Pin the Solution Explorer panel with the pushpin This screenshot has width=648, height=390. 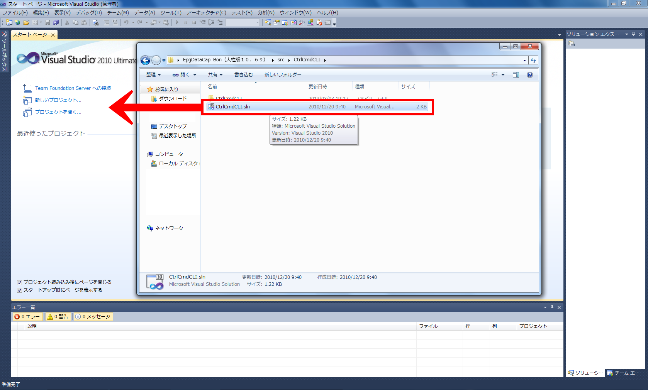[x=634, y=34]
